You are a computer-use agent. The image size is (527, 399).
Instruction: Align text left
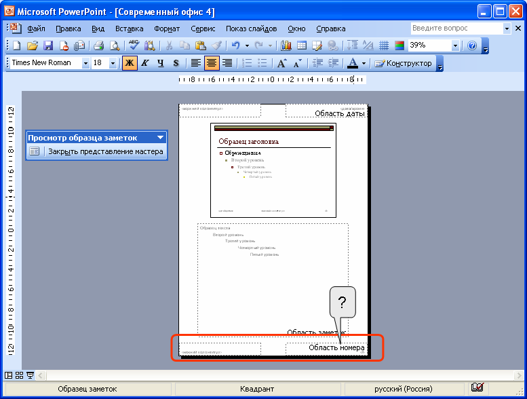(x=195, y=63)
